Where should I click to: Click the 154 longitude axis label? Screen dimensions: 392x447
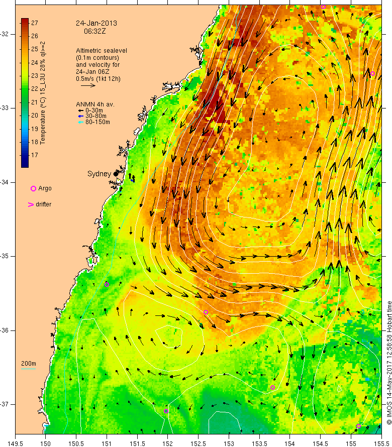point(290,444)
